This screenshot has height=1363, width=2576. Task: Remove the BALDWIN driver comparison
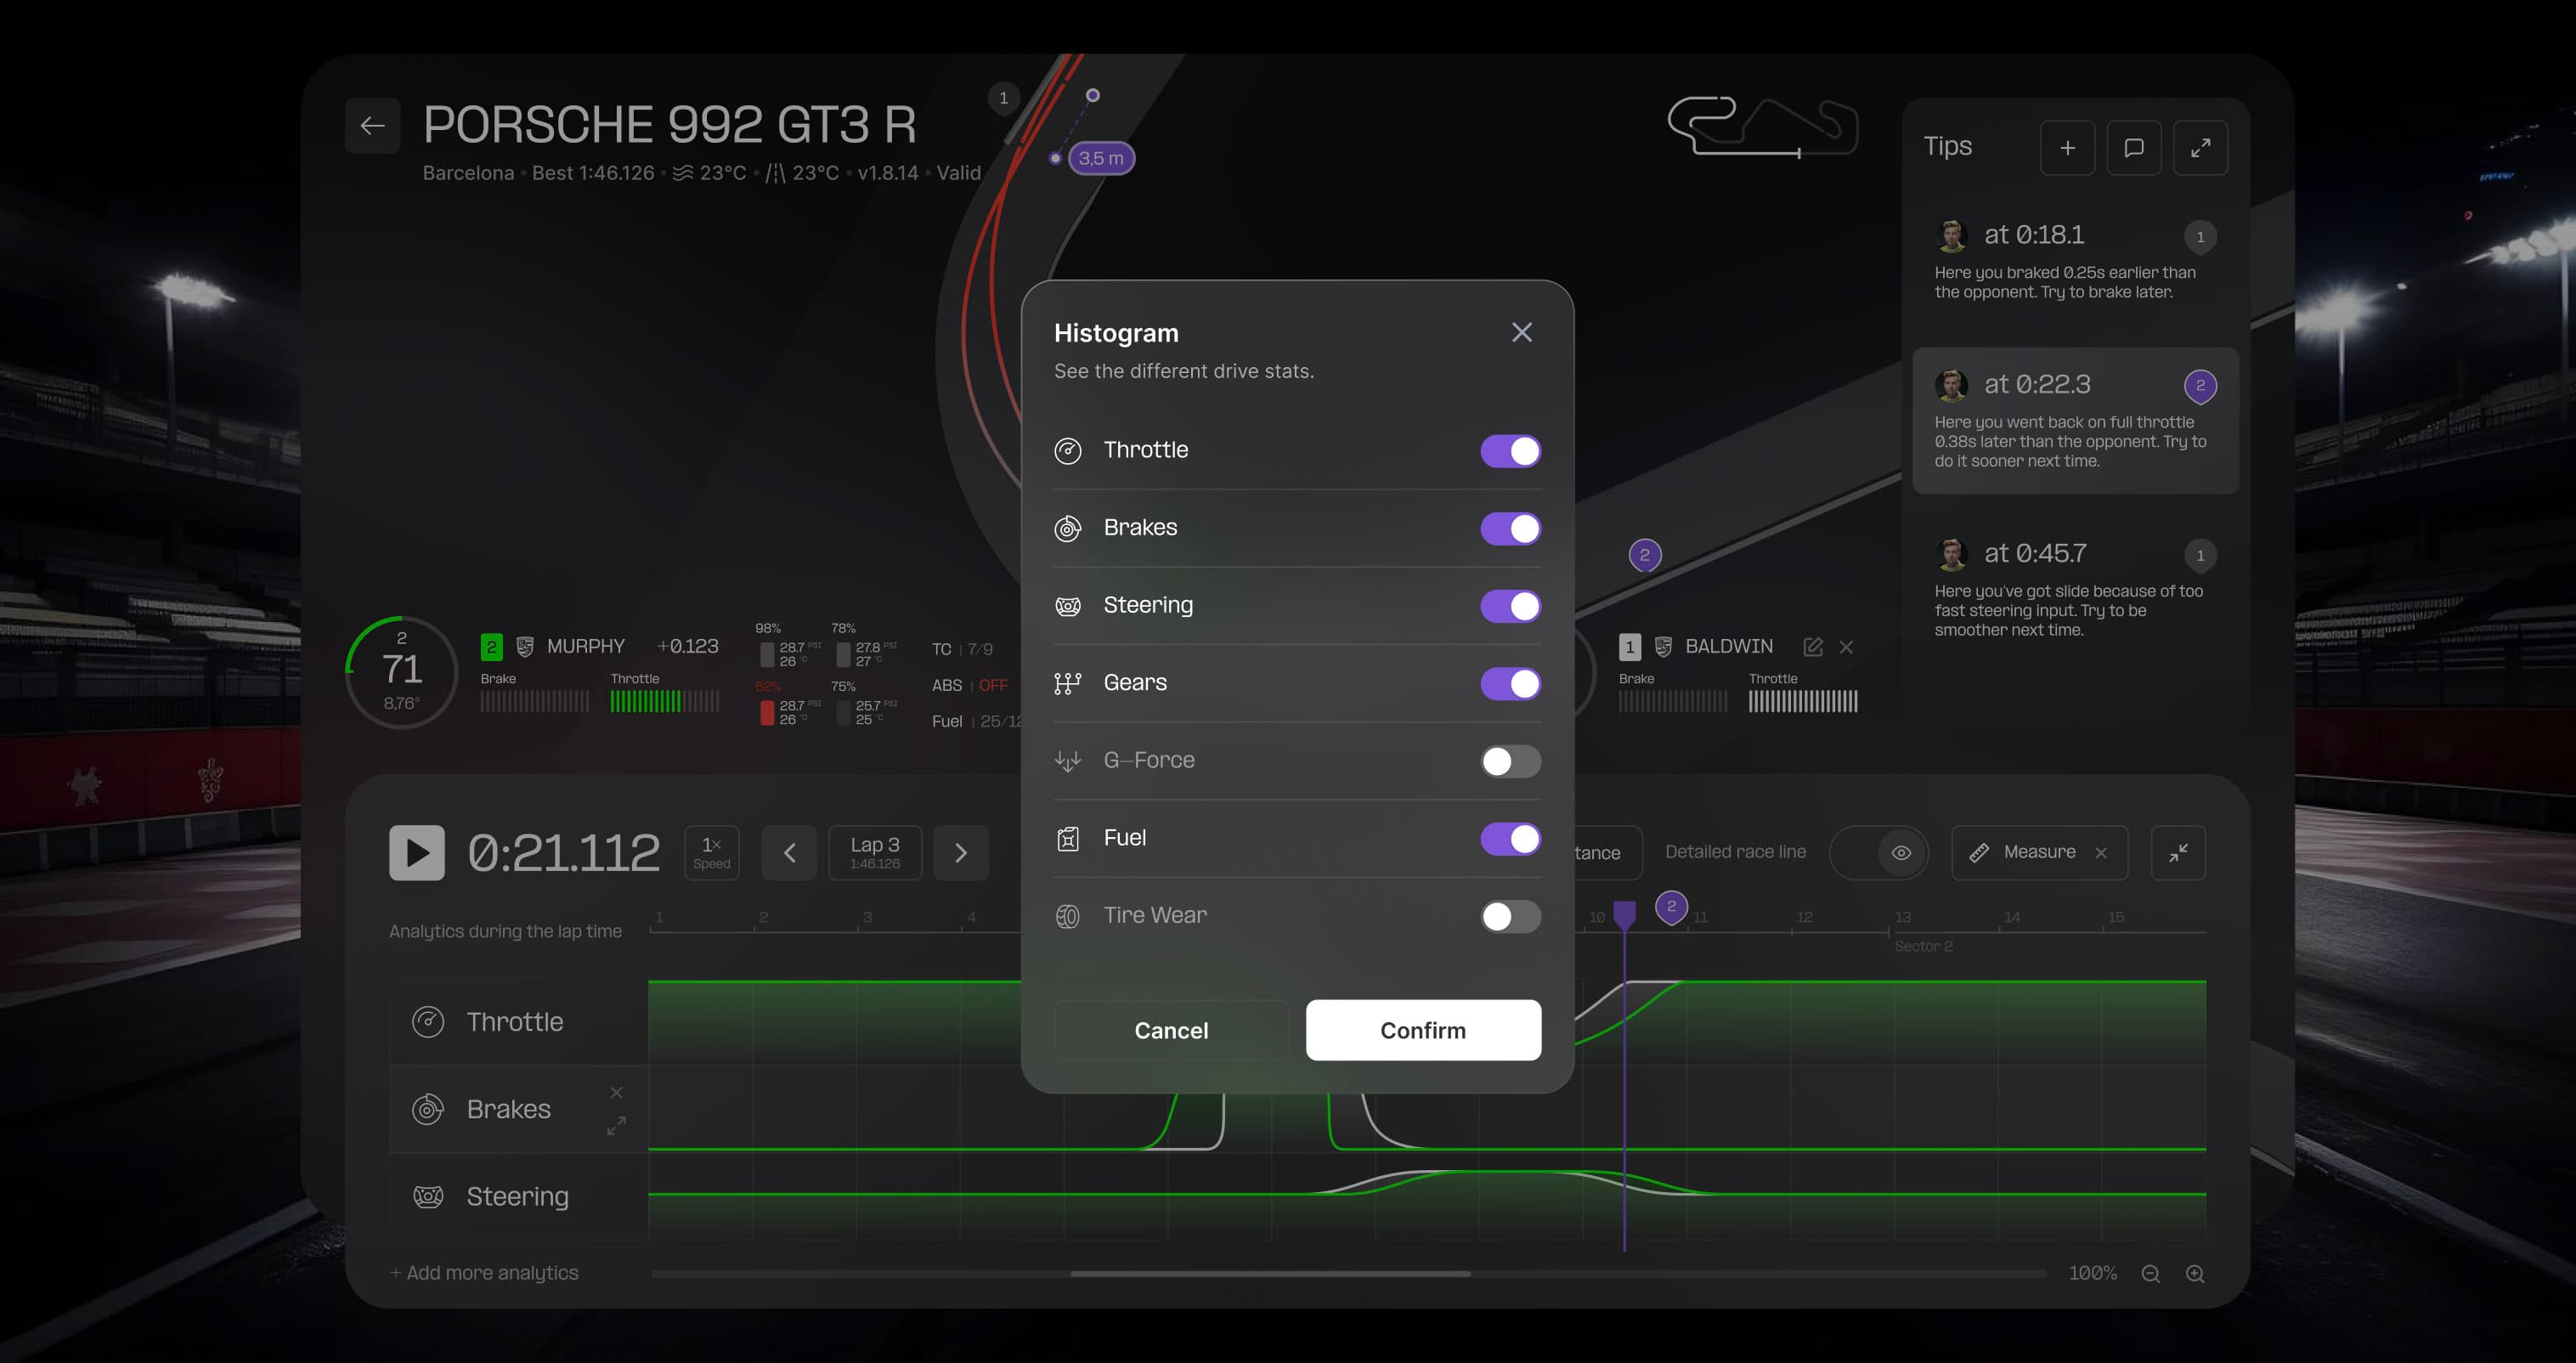1846,647
